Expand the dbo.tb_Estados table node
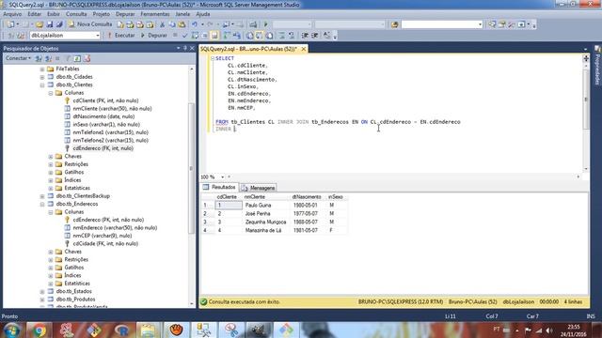 coord(42,292)
